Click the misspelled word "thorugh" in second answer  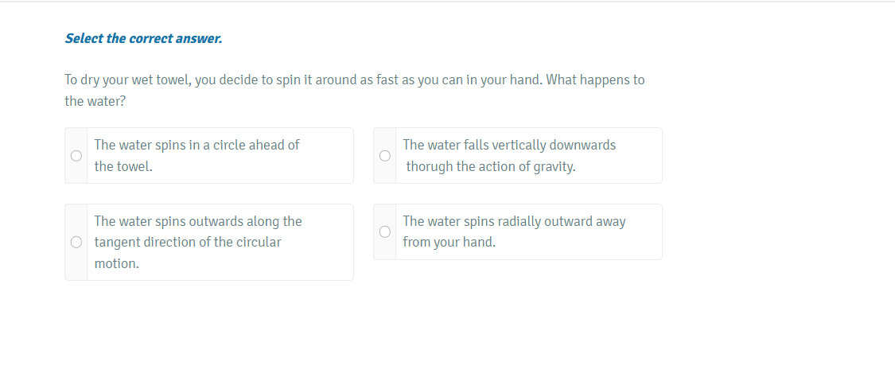point(430,166)
